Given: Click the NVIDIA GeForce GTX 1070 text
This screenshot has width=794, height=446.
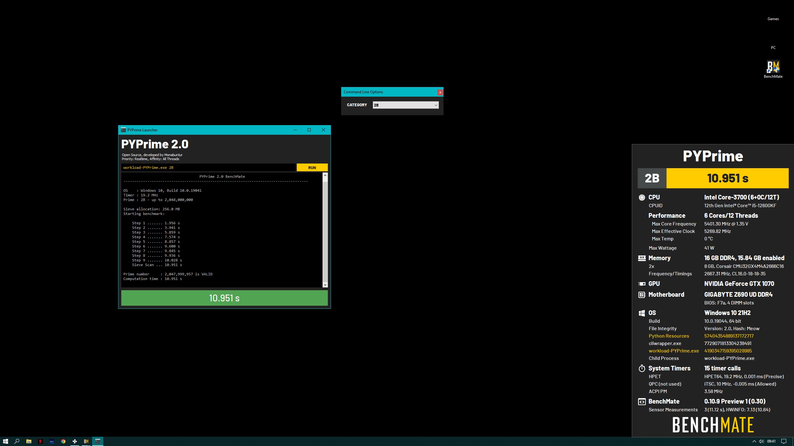Looking at the screenshot, I should click(x=739, y=284).
